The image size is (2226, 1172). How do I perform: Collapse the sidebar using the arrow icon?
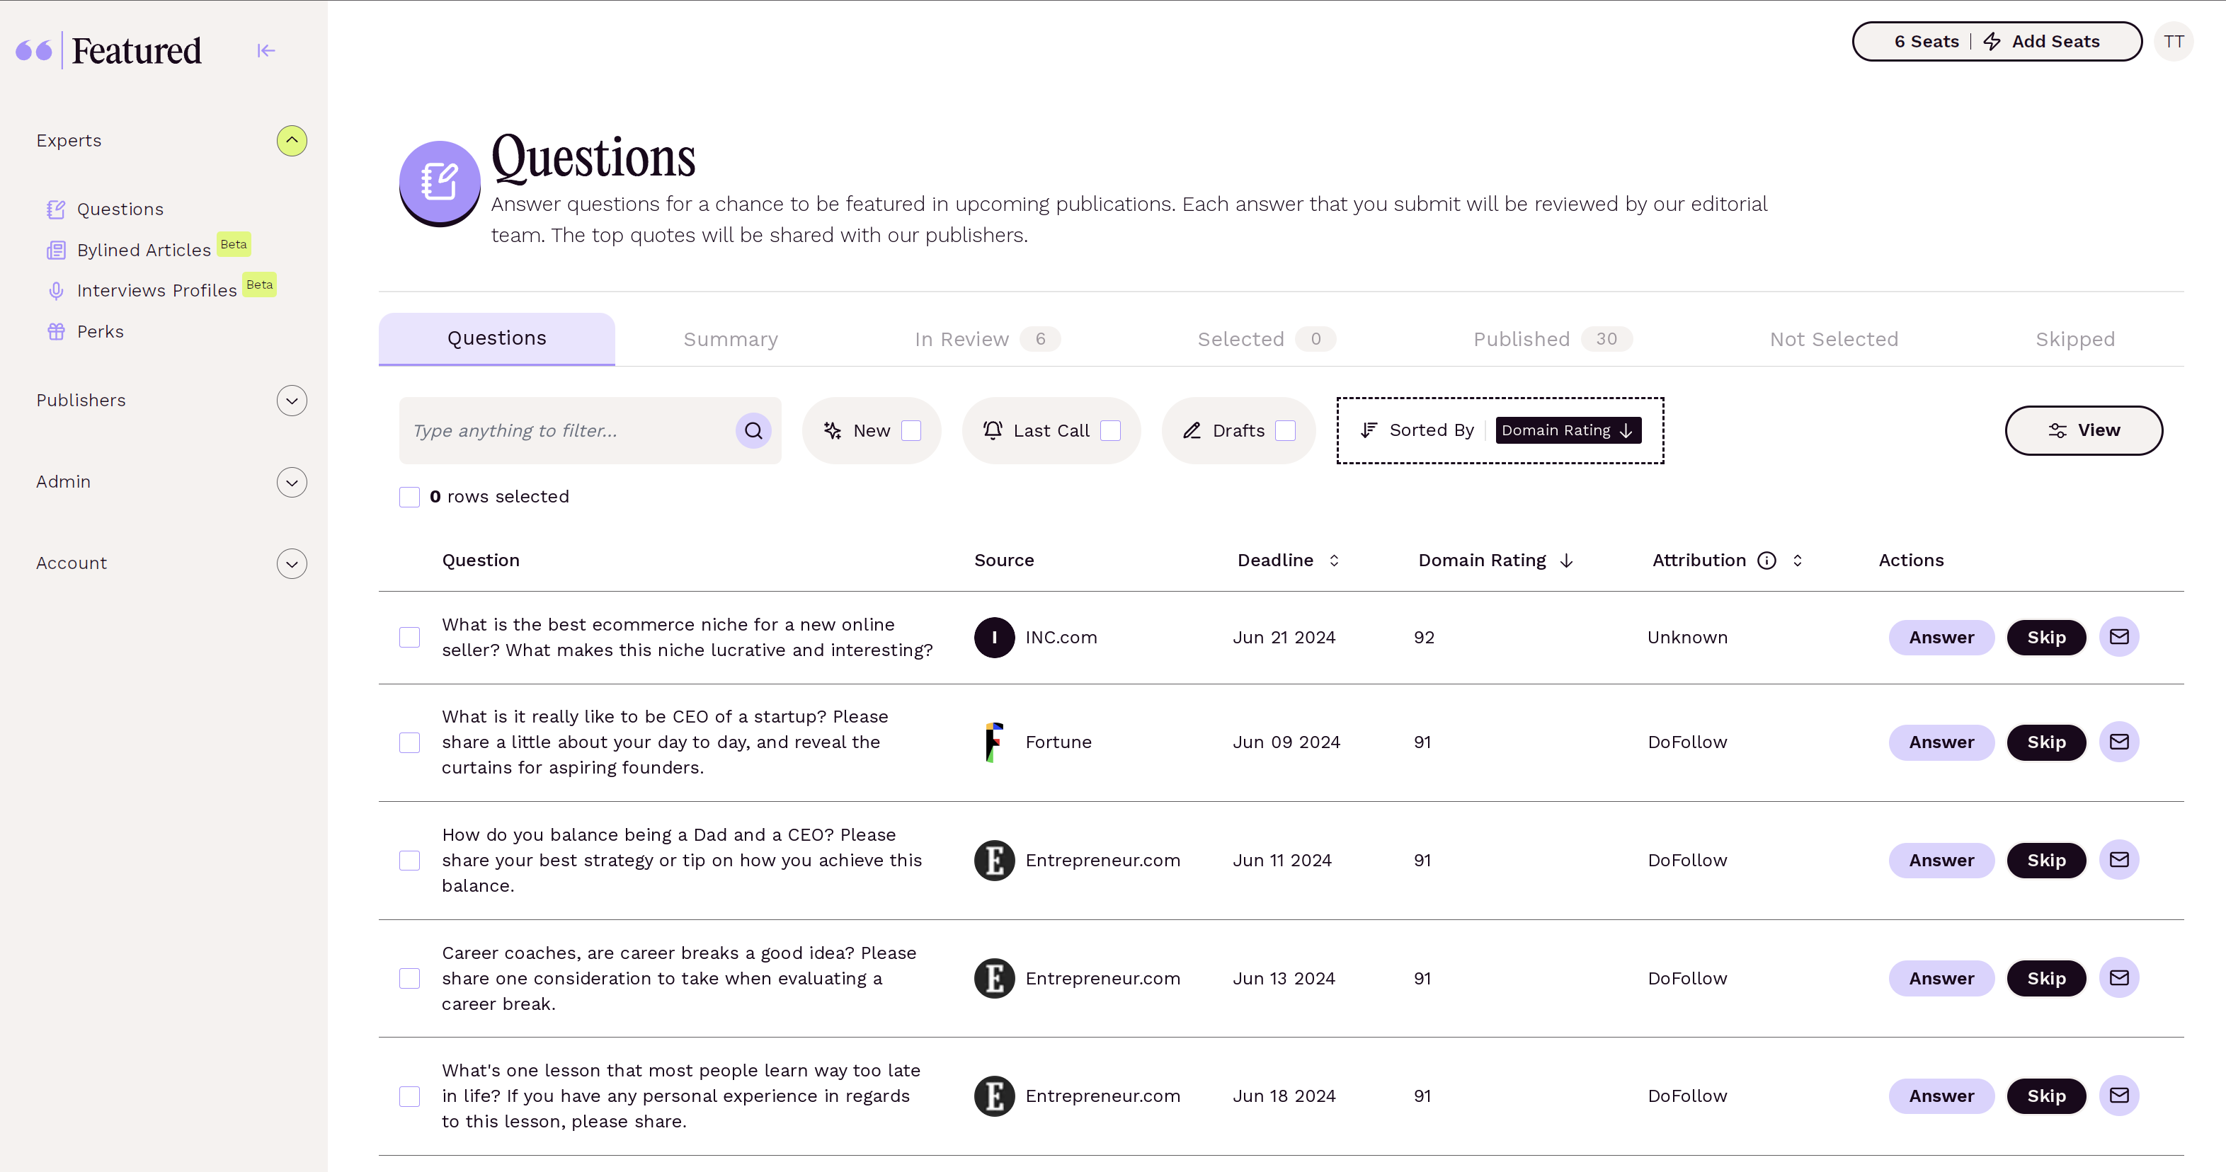[x=266, y=50]
